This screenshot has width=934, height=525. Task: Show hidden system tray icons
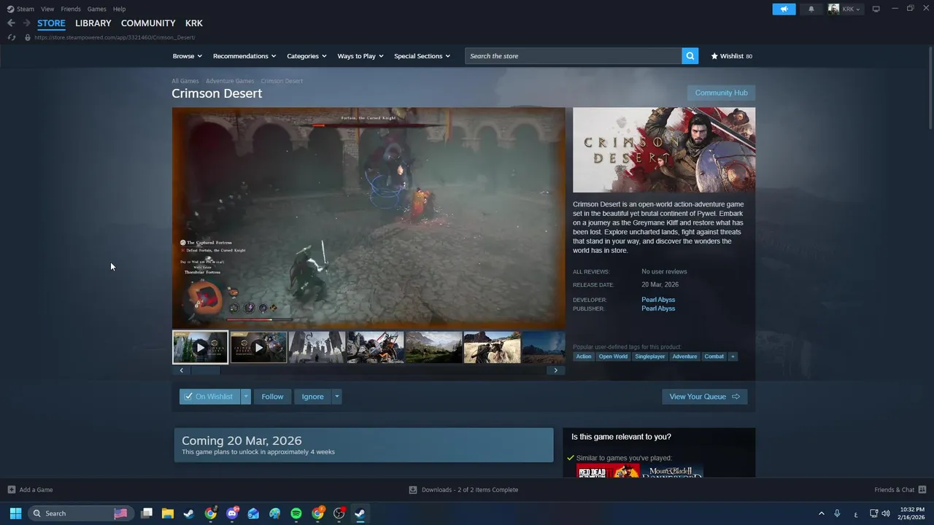(821, 513)
